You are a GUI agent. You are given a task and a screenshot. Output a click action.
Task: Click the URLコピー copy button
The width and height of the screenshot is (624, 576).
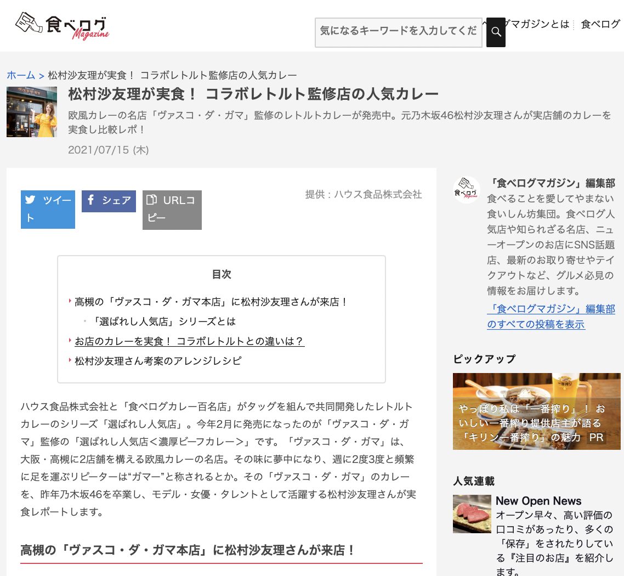172,209
